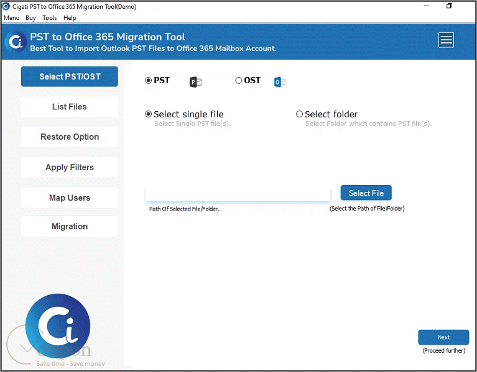Open the Help menu
Screen dimensions: 477x372
(x=70, y=18)
